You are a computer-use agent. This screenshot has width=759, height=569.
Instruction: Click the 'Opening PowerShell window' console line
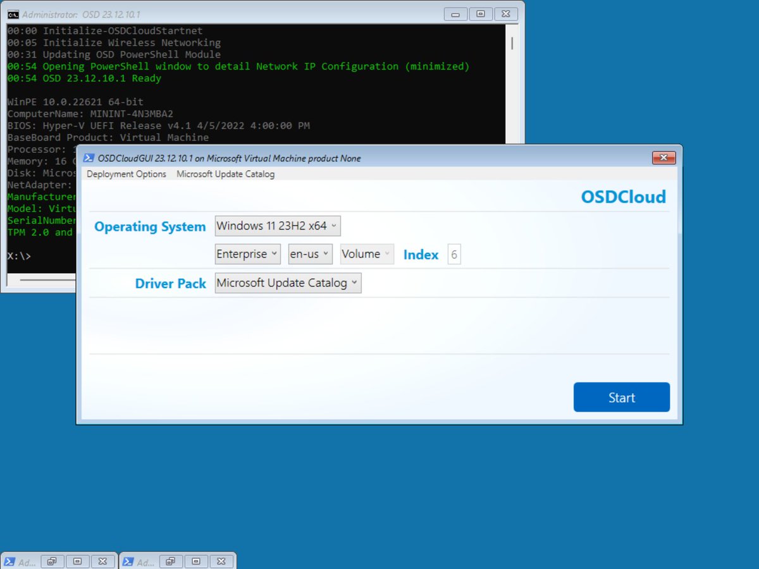238,66
